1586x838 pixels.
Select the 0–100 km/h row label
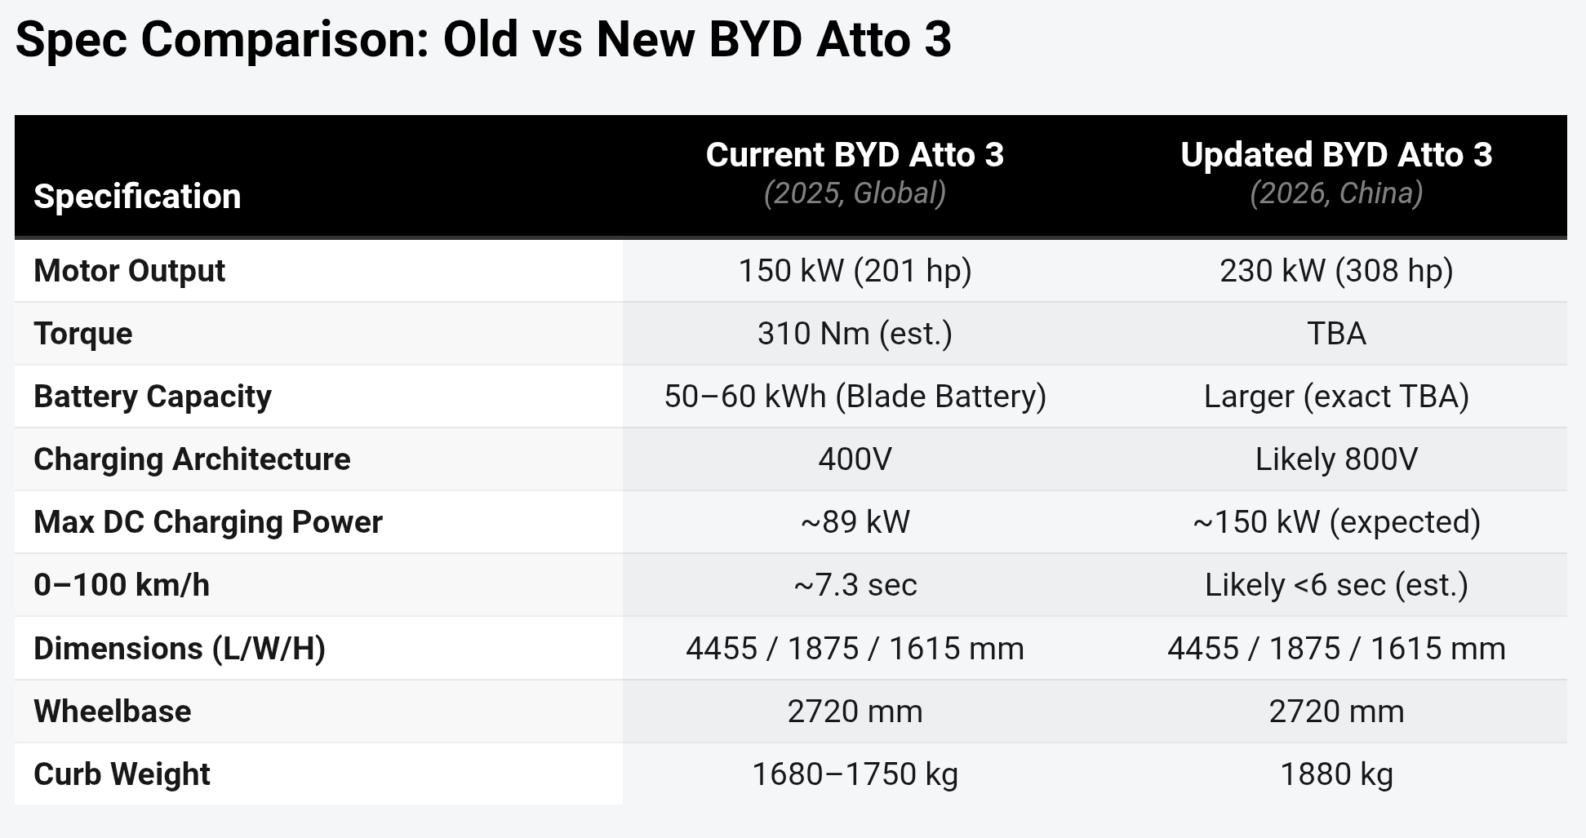click(122, 585)
